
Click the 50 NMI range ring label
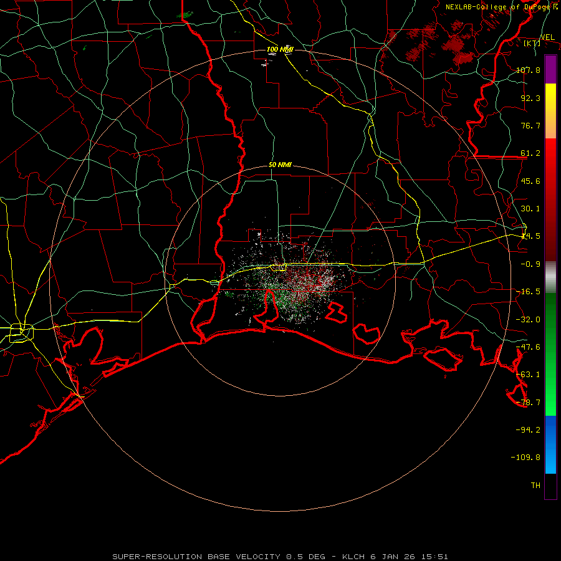click(x=280, y=165)
